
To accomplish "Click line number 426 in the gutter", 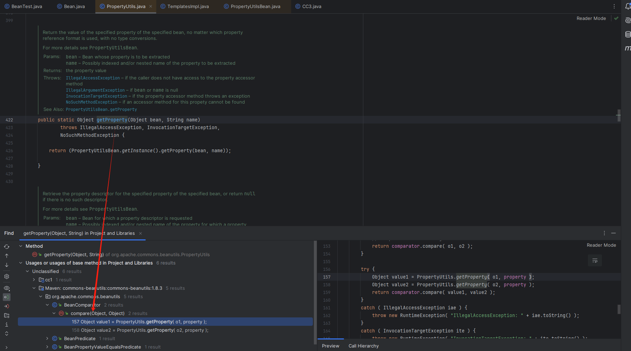I will pos(9,151).
